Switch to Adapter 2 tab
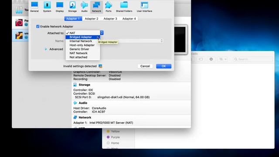This screenshot has height=157, width=279. (92, 19)
